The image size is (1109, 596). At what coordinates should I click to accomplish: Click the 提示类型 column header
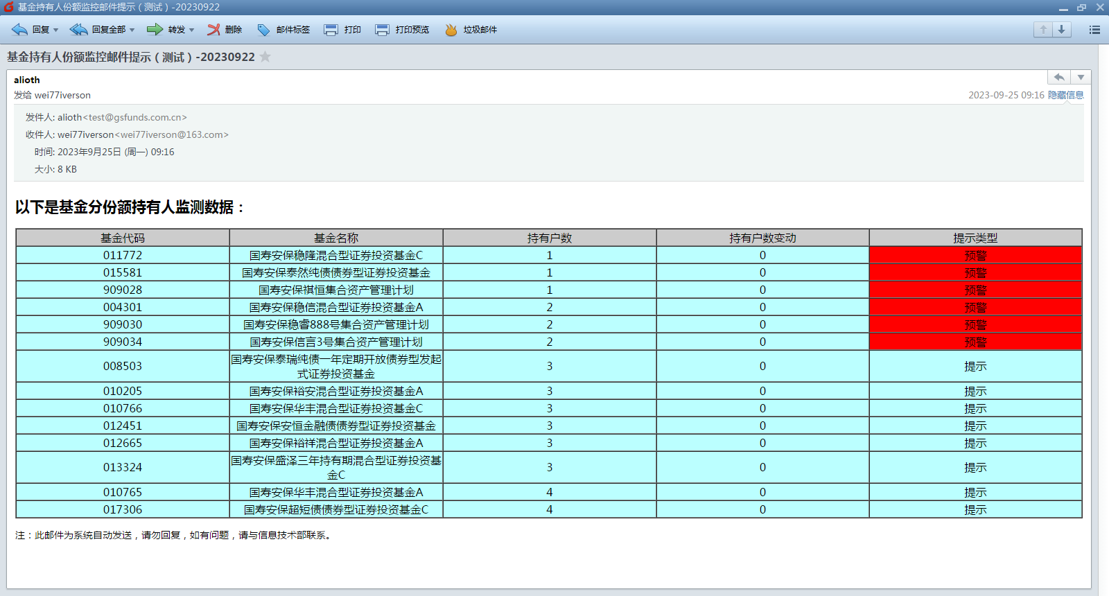[x=975, y=238]
